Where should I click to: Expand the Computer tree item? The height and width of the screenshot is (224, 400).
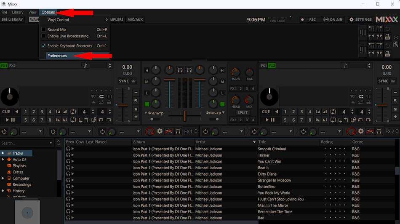(x=3, y=178)
